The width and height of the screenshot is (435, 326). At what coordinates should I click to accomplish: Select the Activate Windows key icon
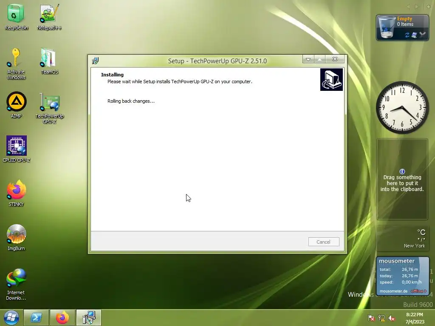[x=16, y=64]
